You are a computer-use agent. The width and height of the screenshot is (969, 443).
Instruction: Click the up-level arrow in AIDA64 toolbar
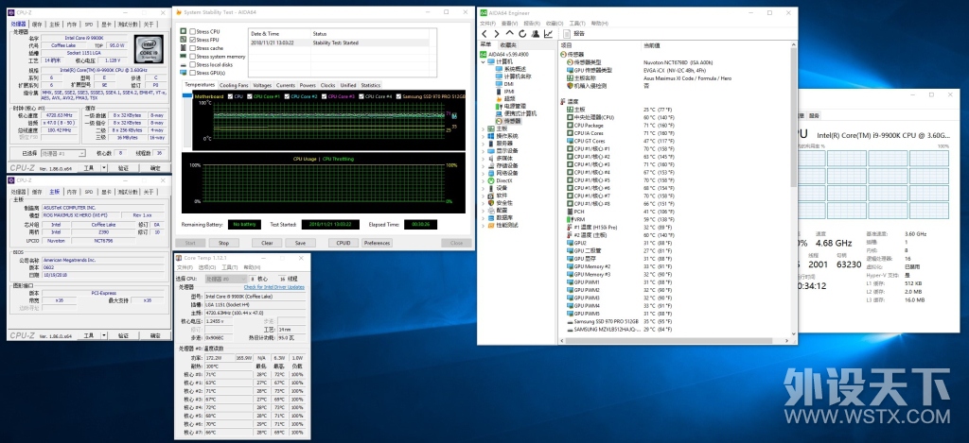point(509,34)
